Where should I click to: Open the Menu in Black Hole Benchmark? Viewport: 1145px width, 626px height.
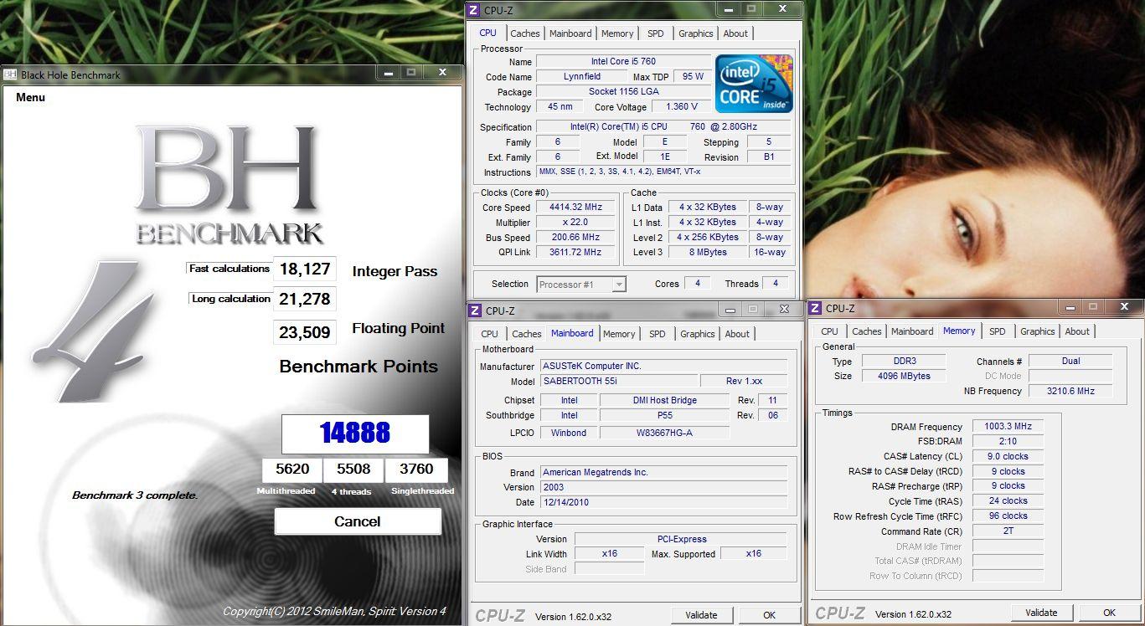(x=30, y=97)
